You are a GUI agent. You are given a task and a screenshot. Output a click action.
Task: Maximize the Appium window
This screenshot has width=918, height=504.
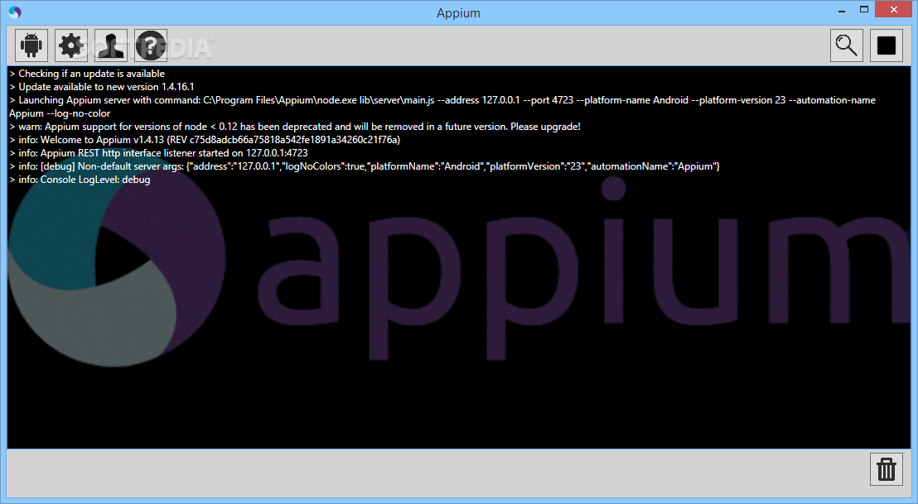[x=864, y=10]
